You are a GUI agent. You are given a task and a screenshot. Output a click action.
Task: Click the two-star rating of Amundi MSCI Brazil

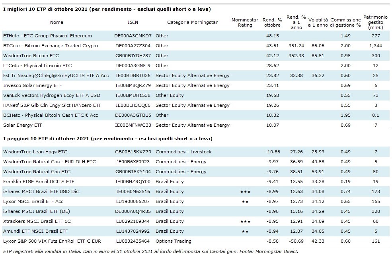point(245,232)
